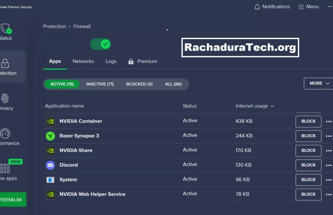
Task: Open more options for System
Action: (x=329, y=180)
